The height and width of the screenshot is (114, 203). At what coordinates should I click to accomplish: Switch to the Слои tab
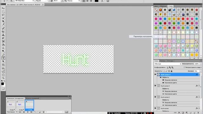coord(156,61)
